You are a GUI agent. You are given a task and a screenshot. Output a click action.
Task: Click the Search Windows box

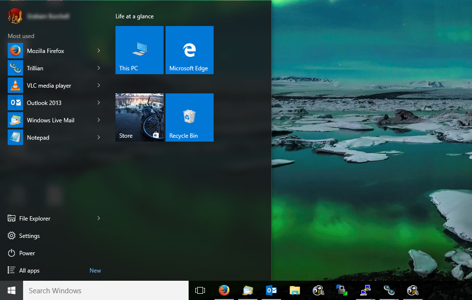click(x=106, y=290)
